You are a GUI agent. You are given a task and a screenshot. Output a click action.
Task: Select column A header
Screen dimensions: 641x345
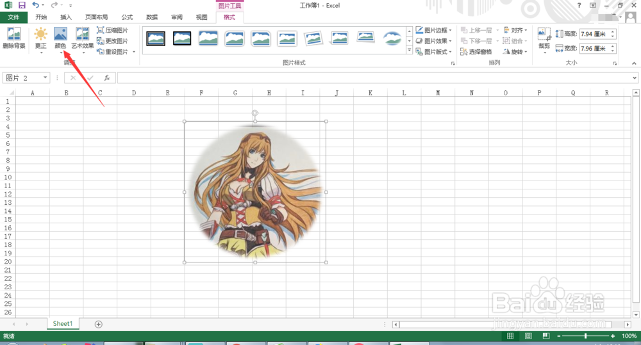point(33,93)
